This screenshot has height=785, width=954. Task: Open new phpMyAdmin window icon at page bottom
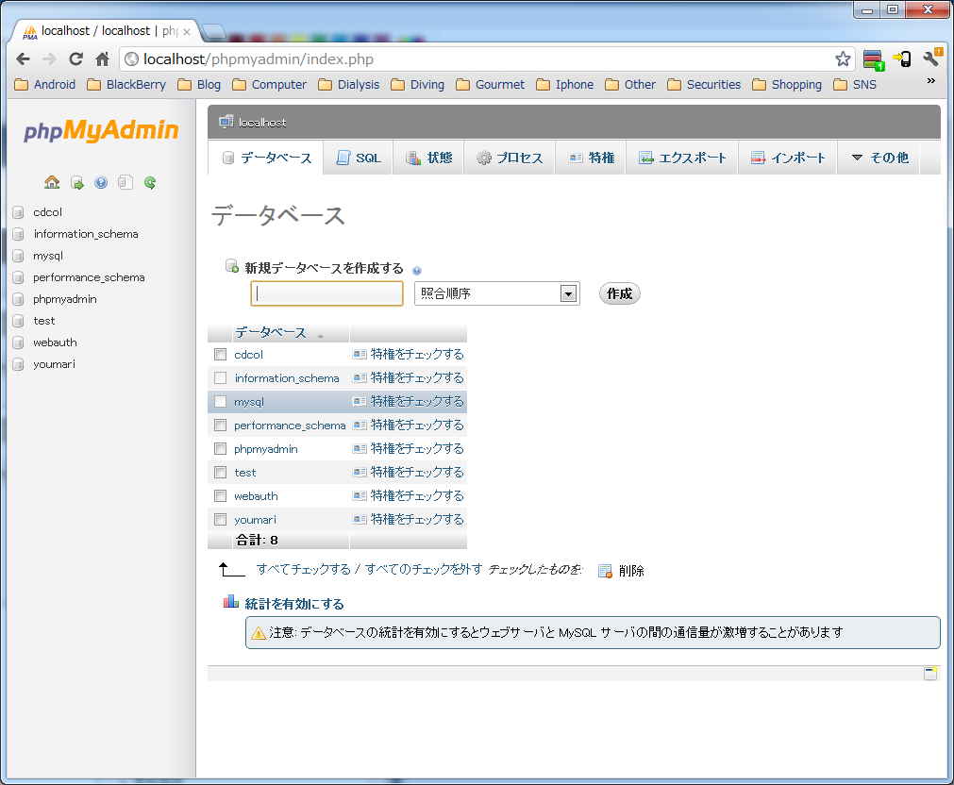point(930,673)
